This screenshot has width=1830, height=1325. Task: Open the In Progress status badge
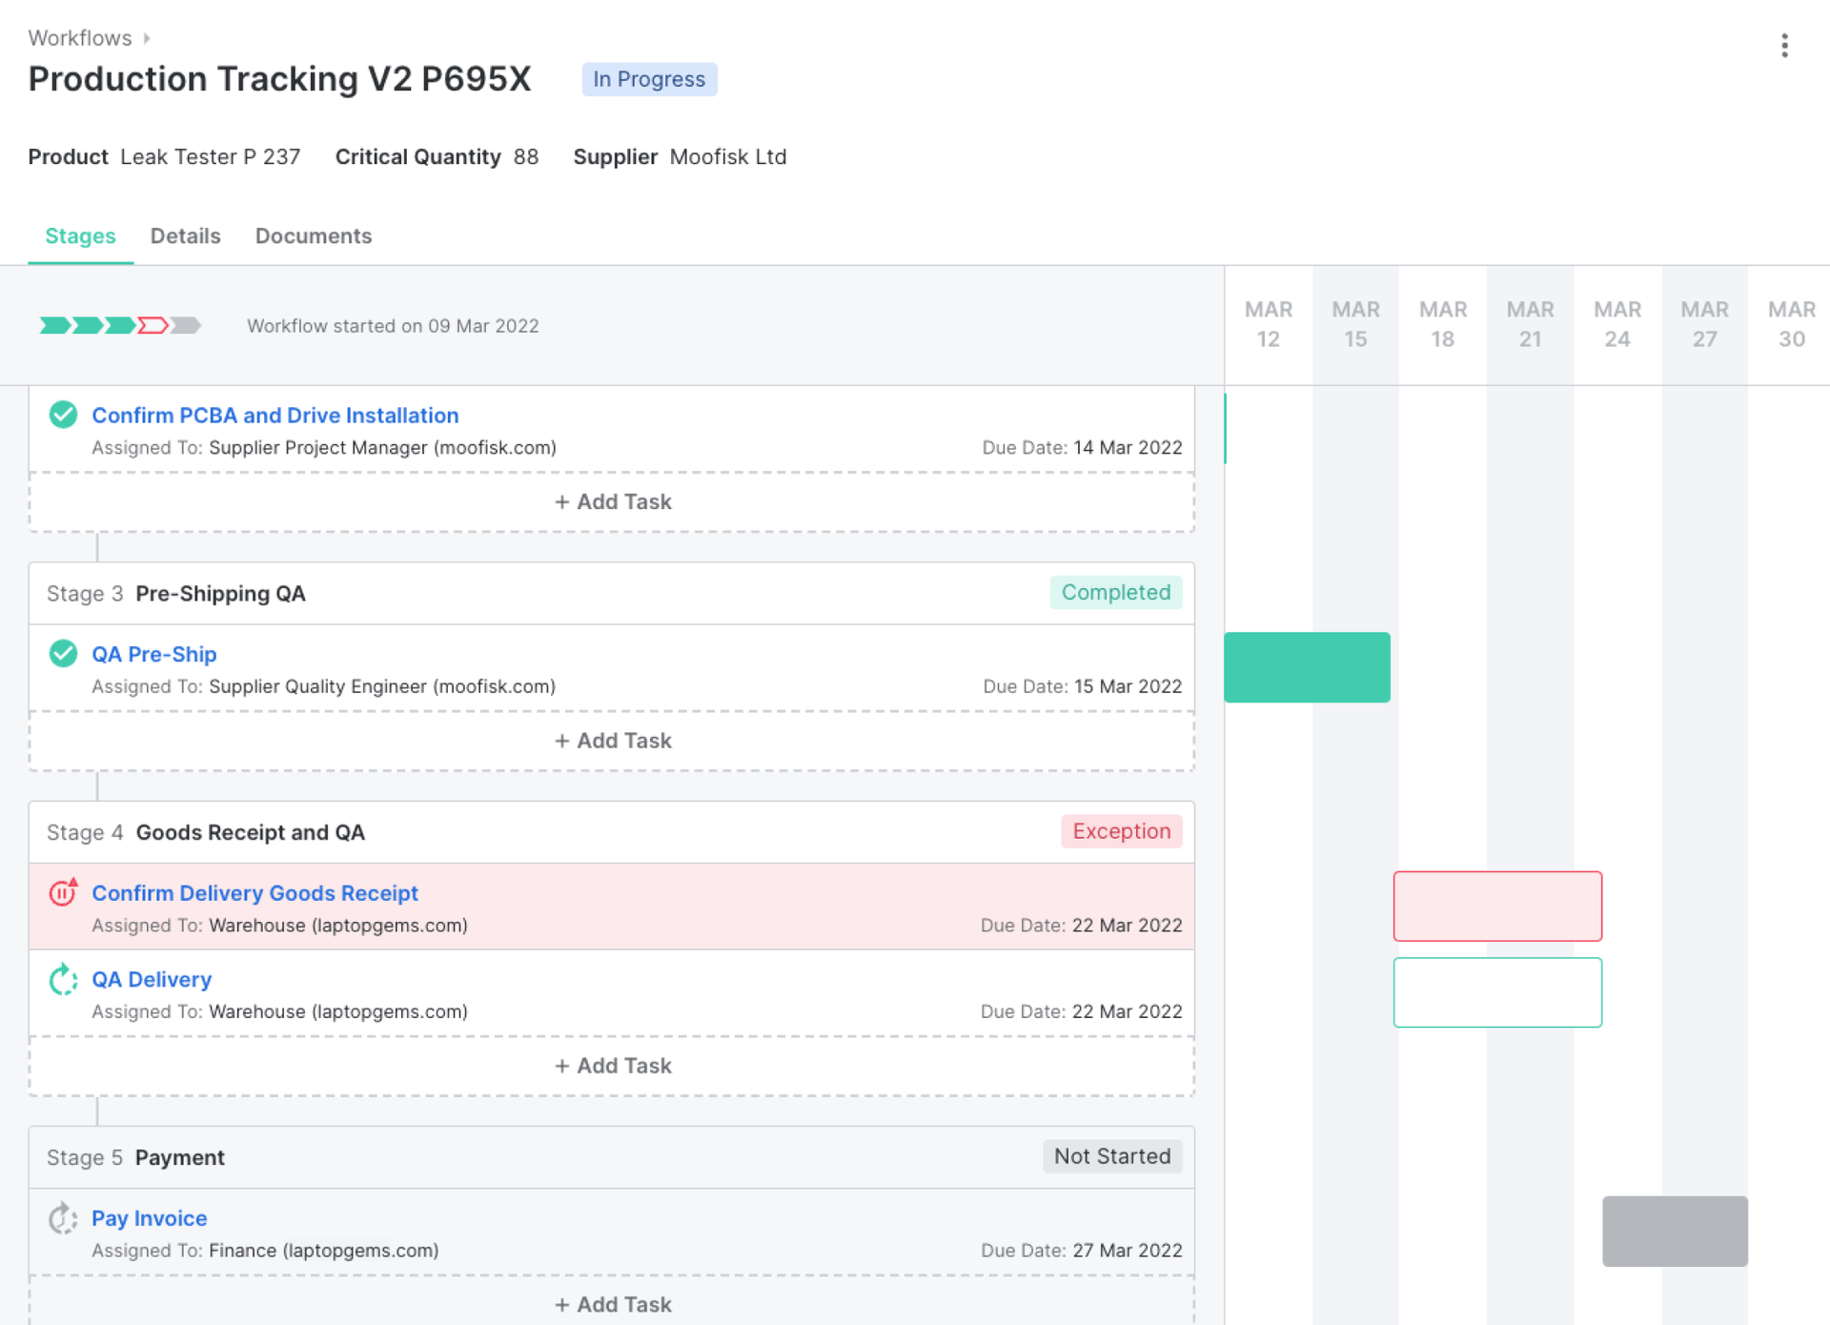[x=649, y=79]
